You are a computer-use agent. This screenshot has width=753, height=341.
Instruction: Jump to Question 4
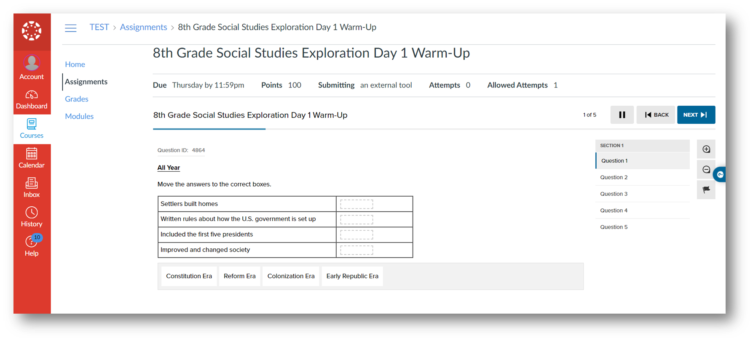[643, 210]
